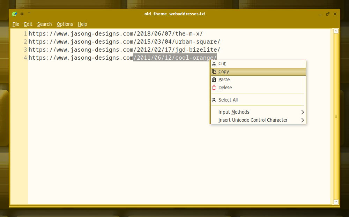349x217 pixels.
Task: Close the editor window
Action: point(335,14)
